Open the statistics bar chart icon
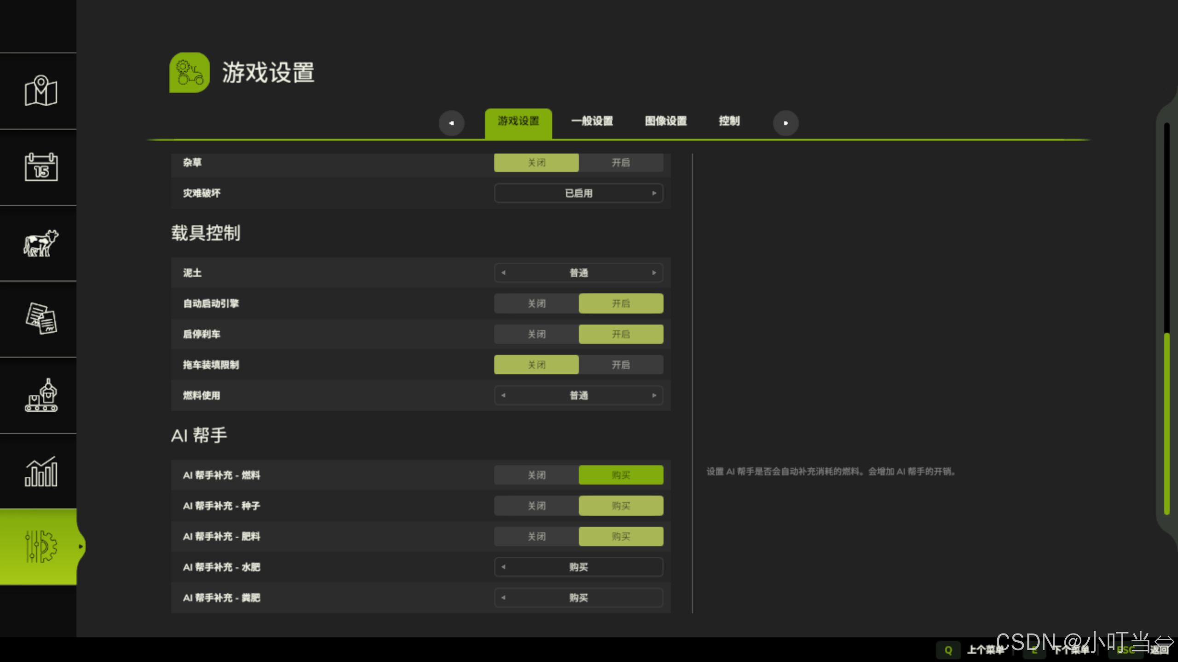The width and height of the screenshot is (1178, 662). [x=40, y=471]
